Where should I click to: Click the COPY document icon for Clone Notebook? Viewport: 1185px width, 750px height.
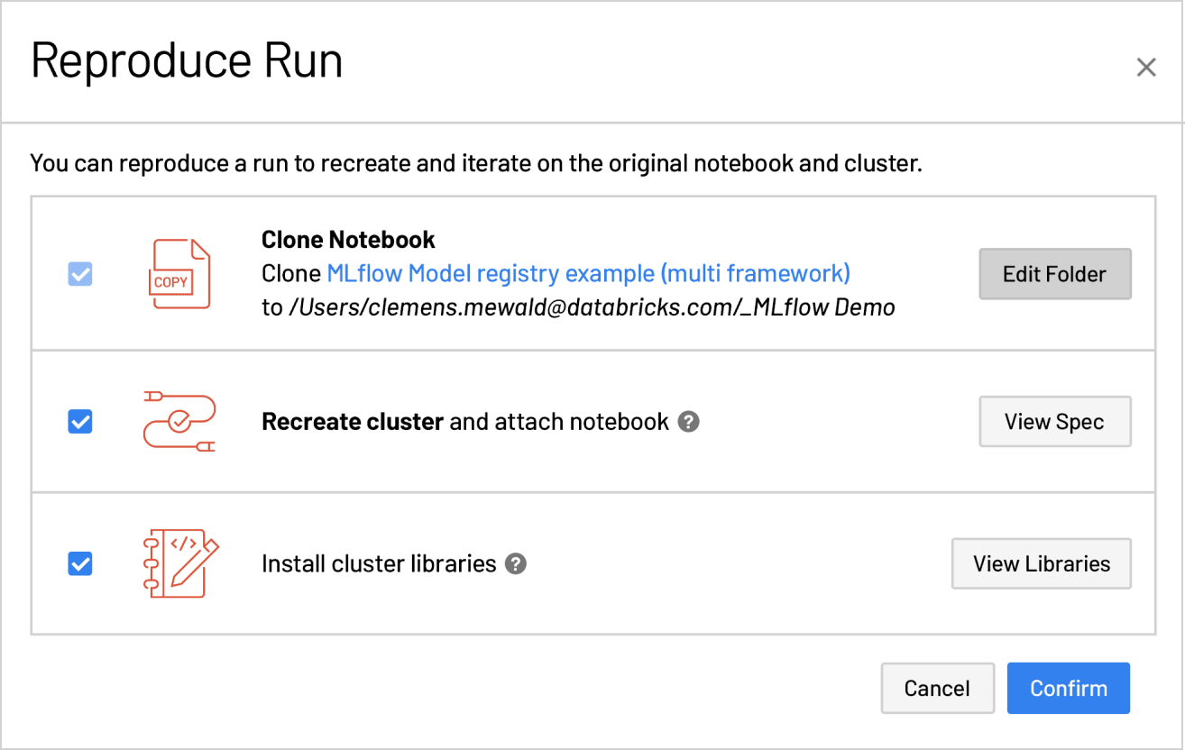coord(180,274)
